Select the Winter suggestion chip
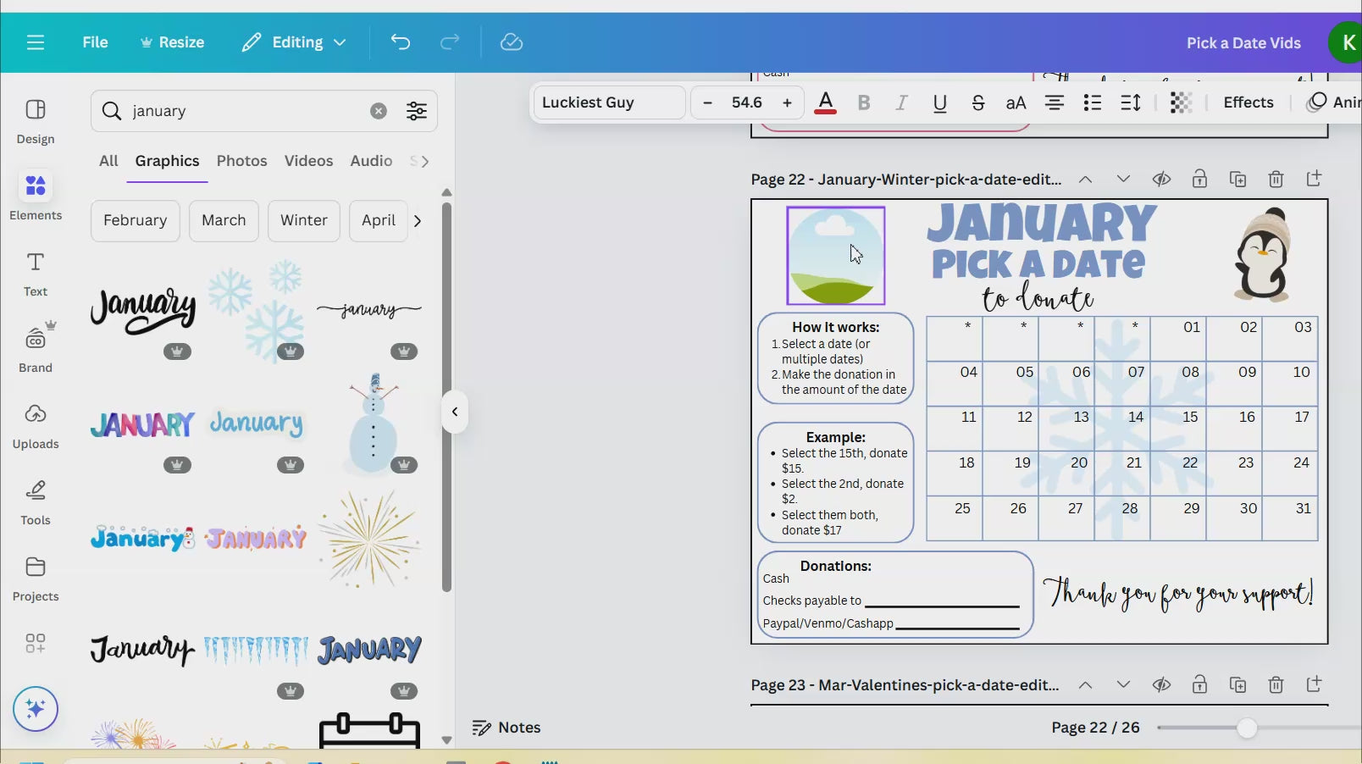This screenshot has height=764, width=1362. pyautogui.click(x=303, y=220)
